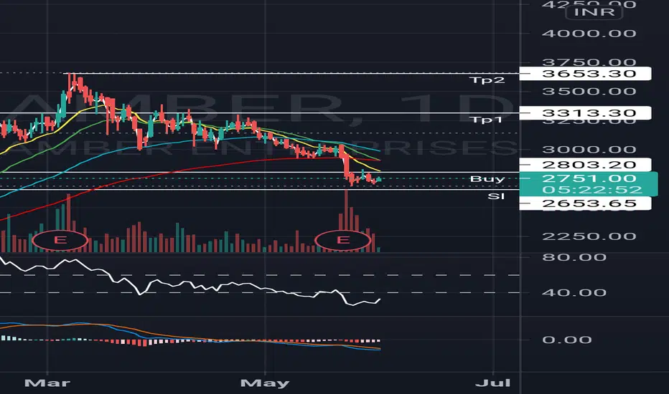The height and width of the screenshot is (394, 669).
Task: Click the May label on time axis
Action: click(x=265, y=383)
